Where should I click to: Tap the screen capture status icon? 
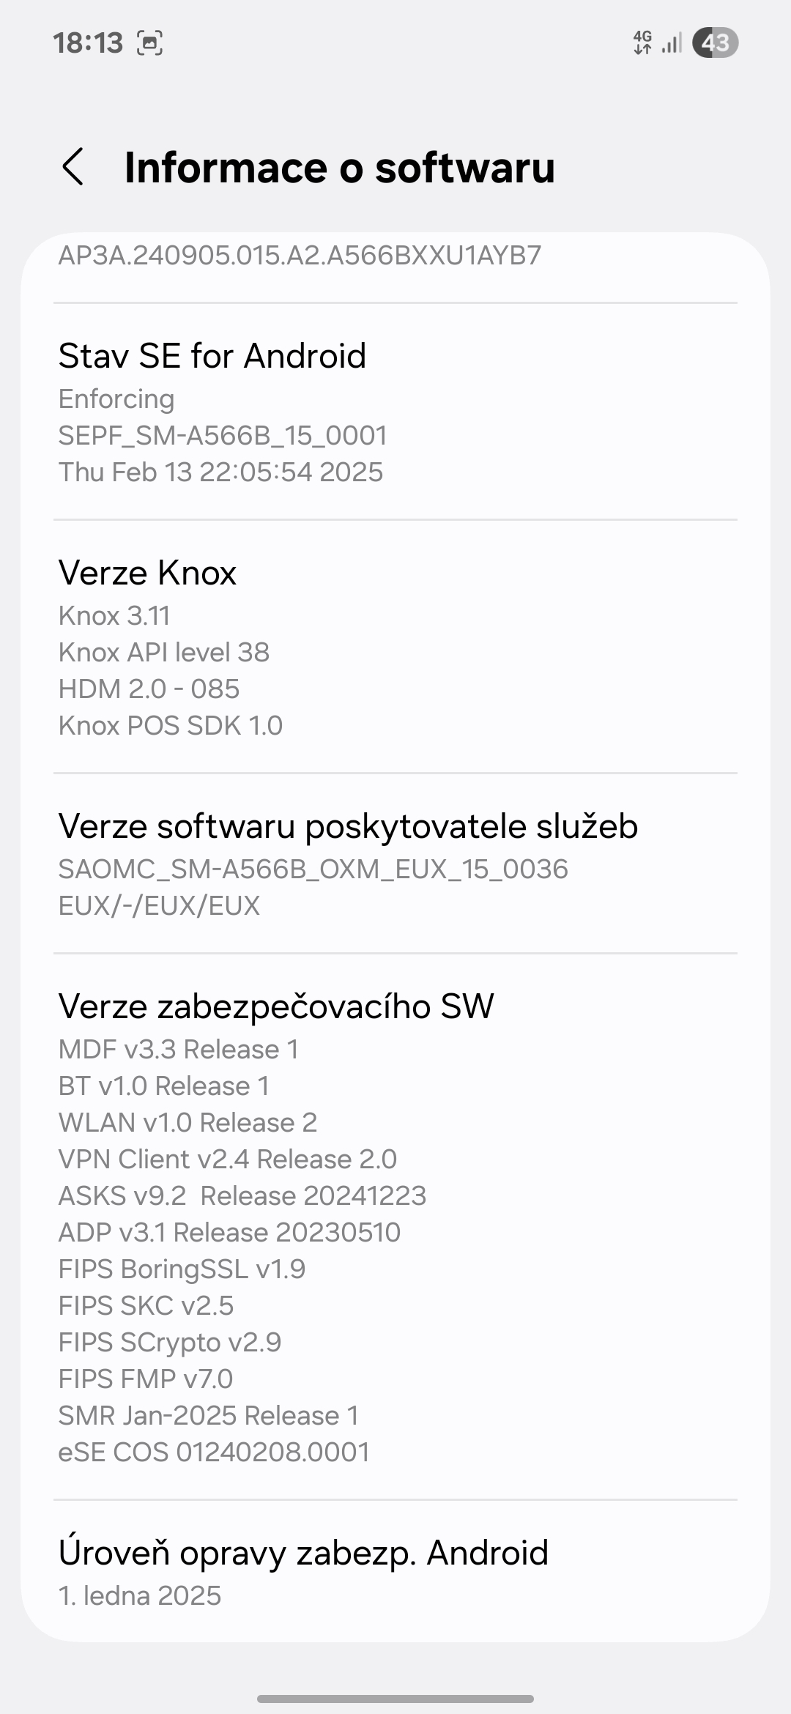pyautogui.click(x=149, y=43)
